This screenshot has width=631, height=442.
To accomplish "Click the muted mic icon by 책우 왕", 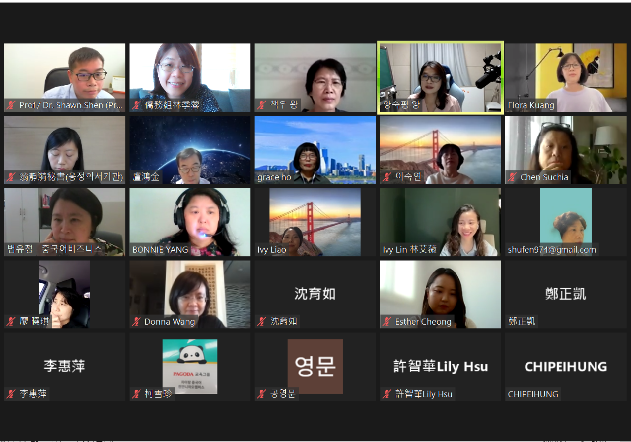I will pyautogui.click(x=262, y=105).
